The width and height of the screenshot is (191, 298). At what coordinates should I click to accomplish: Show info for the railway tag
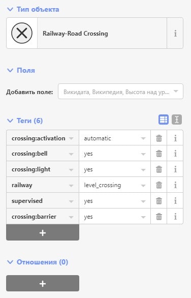click(175, 185)
